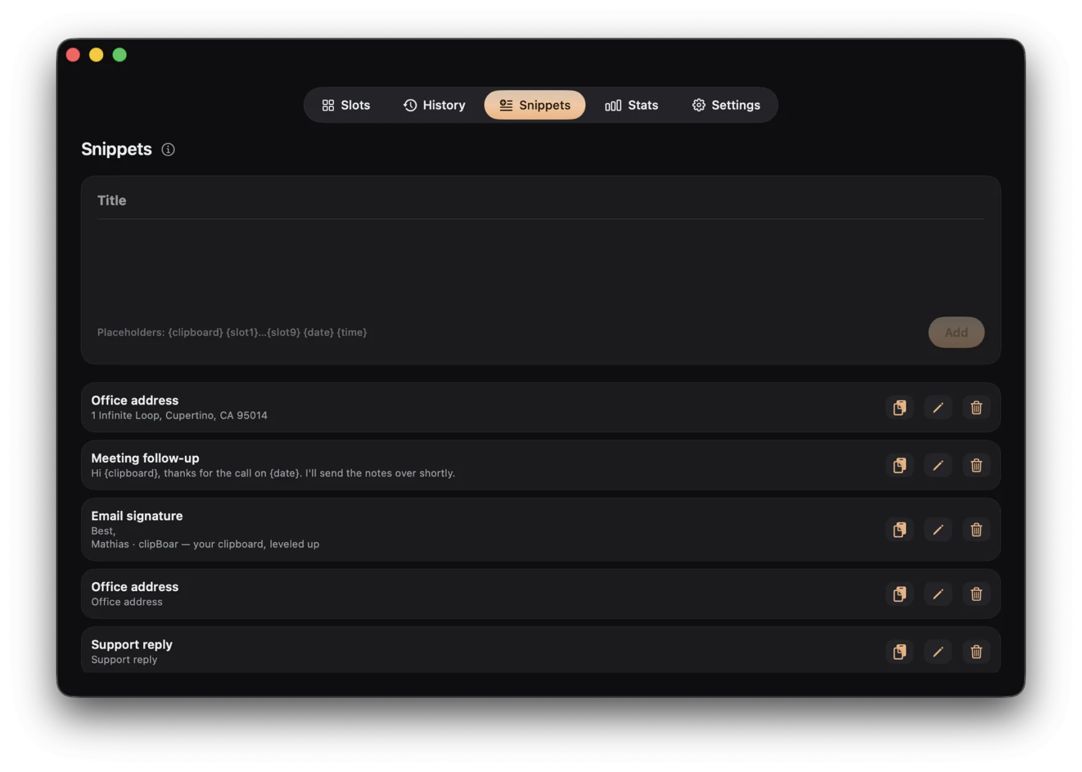Copy the Support reply snippet
The image size is (1082, 772).
(x=899, y=652)
